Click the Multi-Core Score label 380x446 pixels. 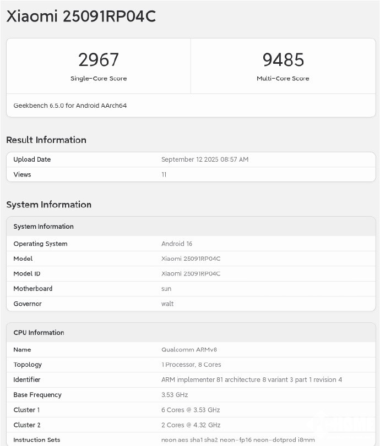point(283,79)
